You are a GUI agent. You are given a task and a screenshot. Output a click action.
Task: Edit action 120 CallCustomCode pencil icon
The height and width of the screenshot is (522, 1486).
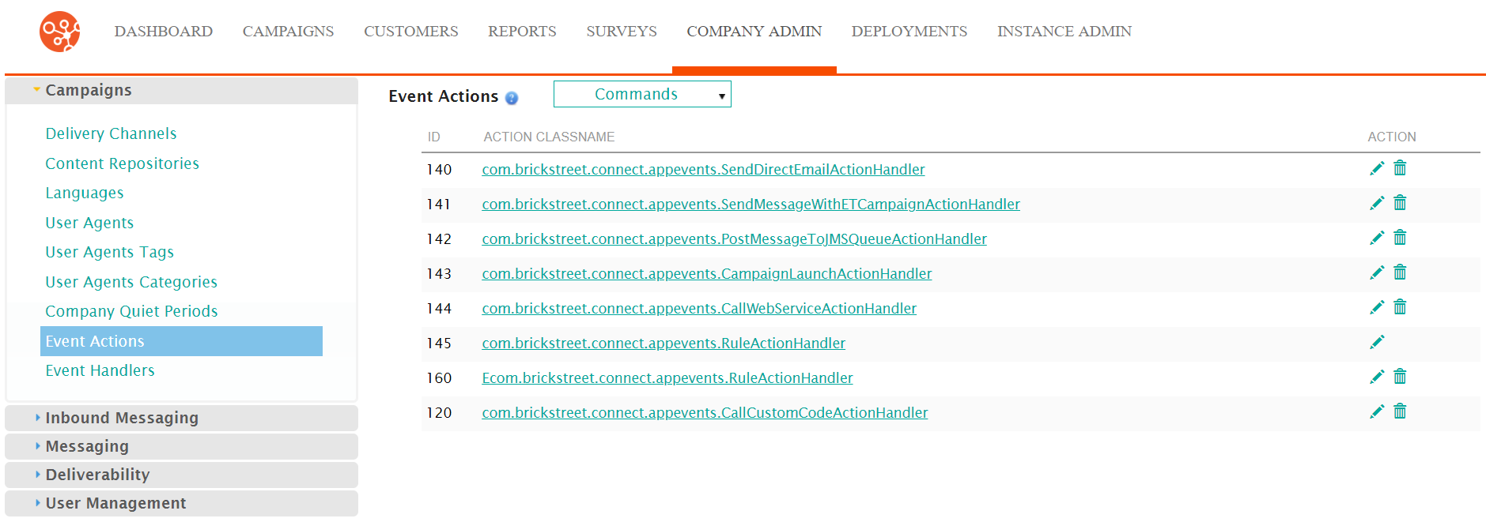coord(1377,411)
